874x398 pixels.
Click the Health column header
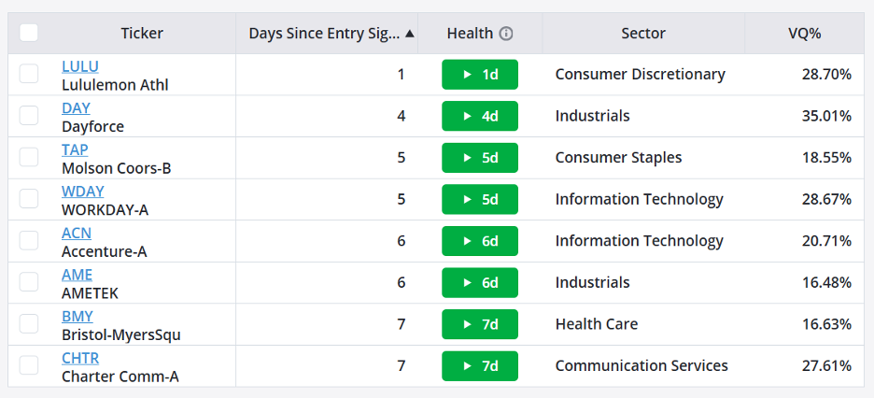pyautogui.click(x=470, y=34)
